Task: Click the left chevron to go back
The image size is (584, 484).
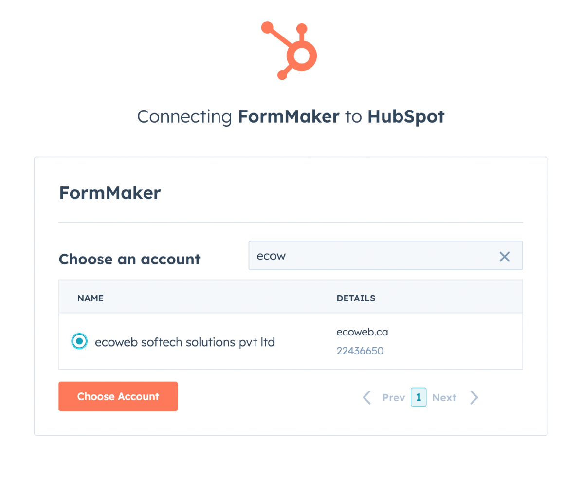Action: point(366,397)
